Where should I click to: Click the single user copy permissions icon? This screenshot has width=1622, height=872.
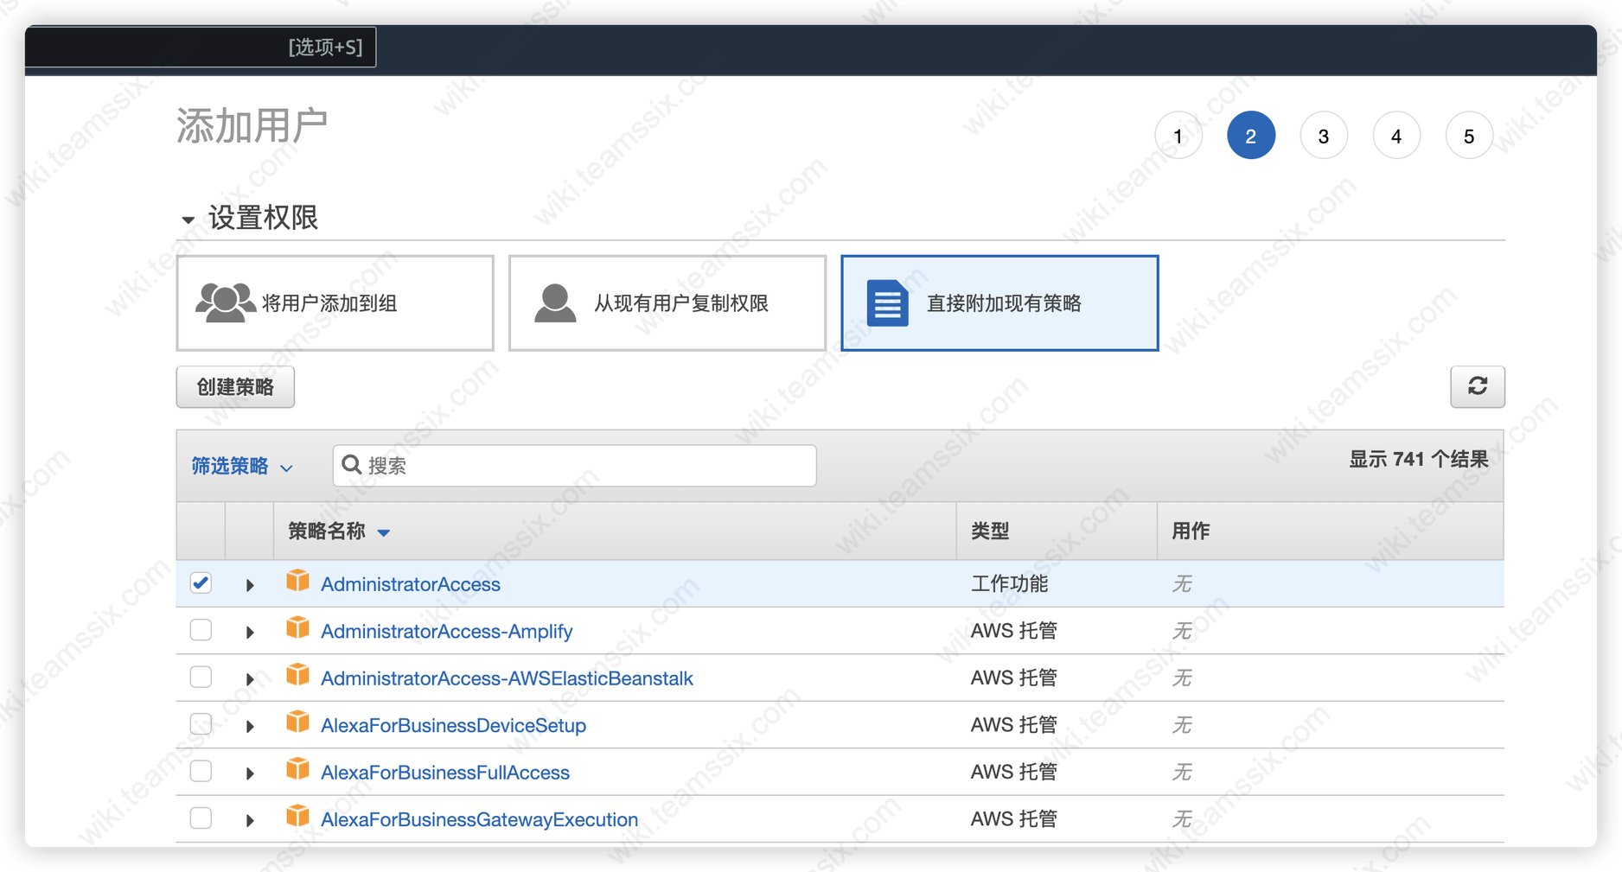[x=555, y=303]
